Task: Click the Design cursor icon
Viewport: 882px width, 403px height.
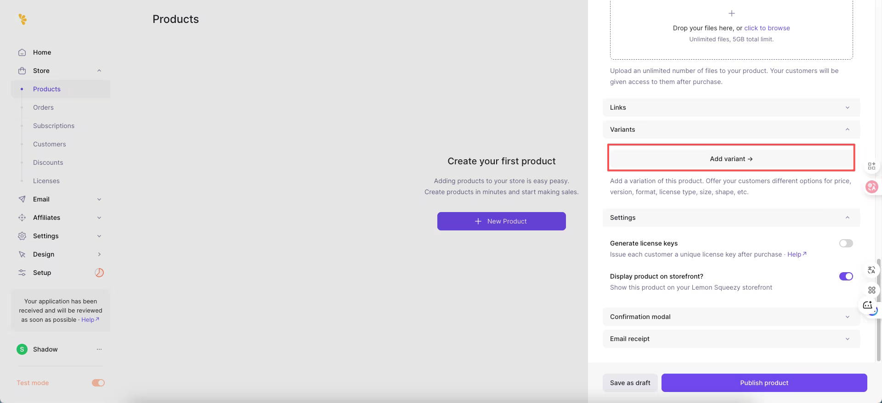Action: pos(22,254)
